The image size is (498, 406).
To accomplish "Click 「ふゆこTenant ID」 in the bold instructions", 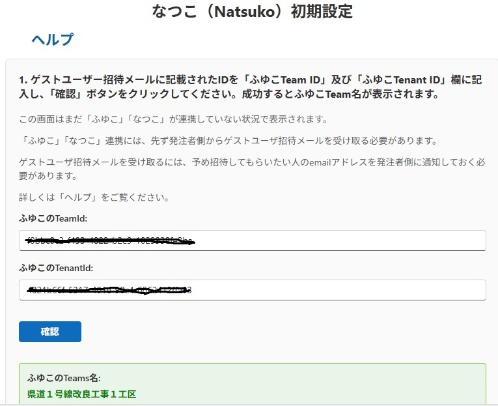I will [391, 80].
